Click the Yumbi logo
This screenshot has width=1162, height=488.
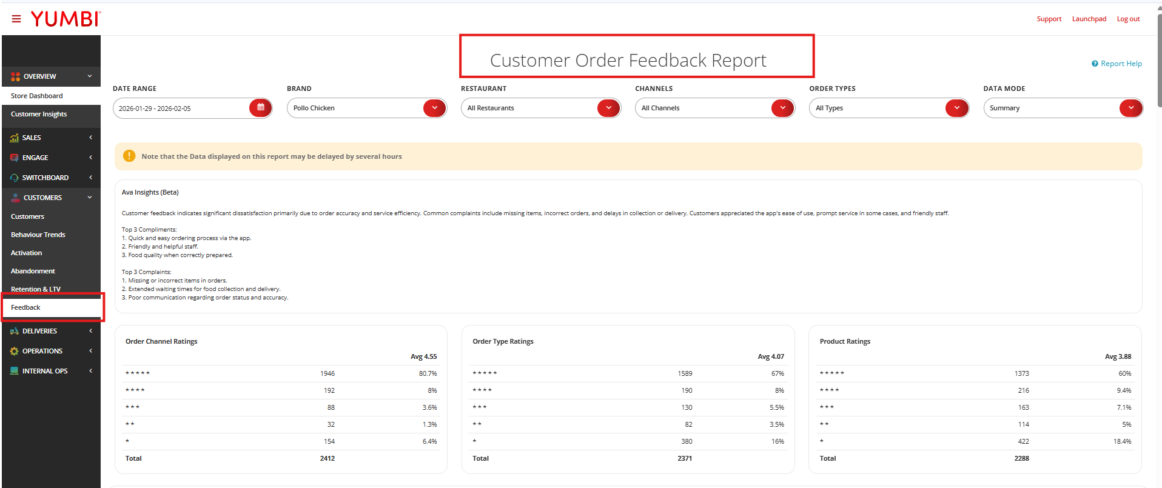tap(65, 19)
